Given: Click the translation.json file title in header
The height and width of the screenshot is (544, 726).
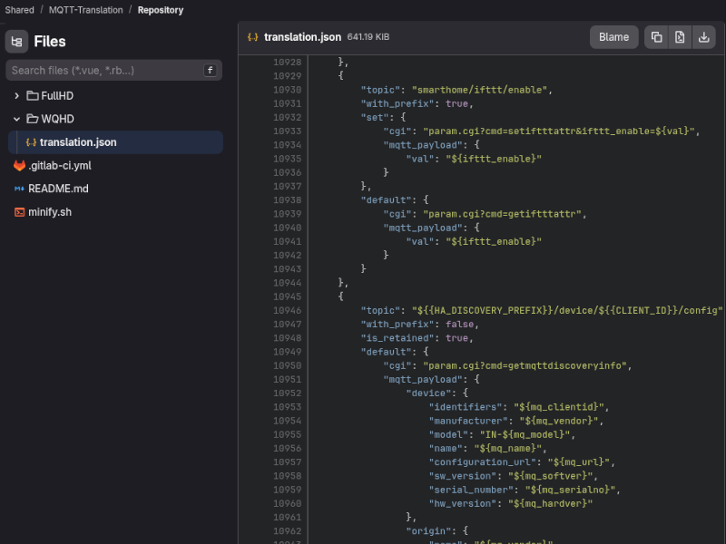Looking at the screenshot, I should (303, 37).
